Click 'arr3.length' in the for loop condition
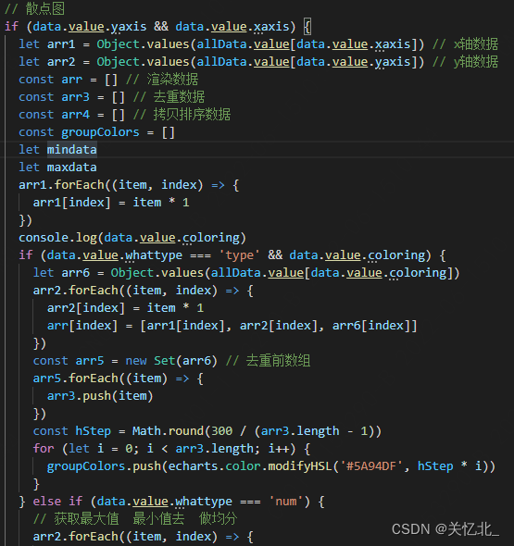The image size is (514, 546). (x=214, y=449)
